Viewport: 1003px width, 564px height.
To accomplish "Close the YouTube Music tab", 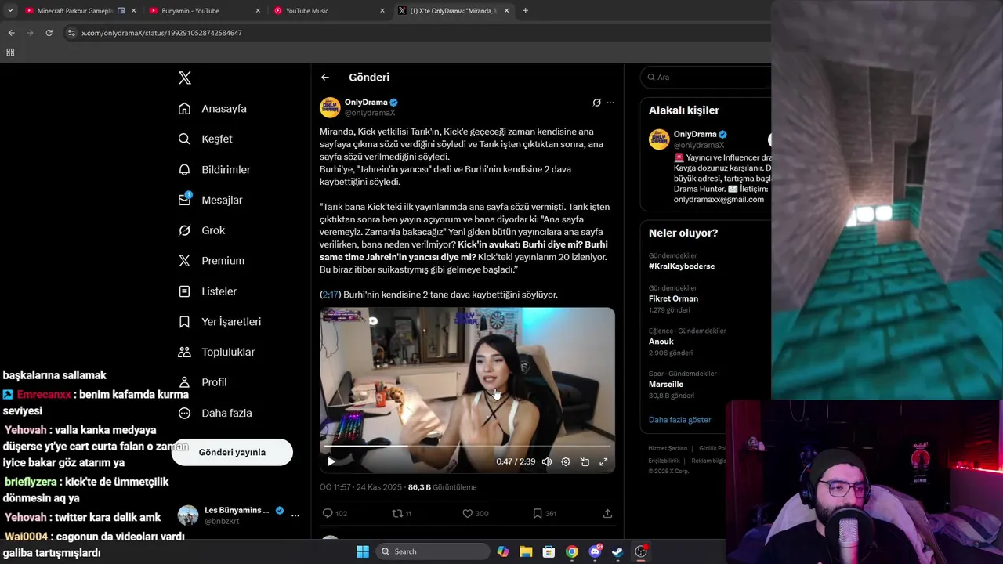I will [x=382, y=11].
